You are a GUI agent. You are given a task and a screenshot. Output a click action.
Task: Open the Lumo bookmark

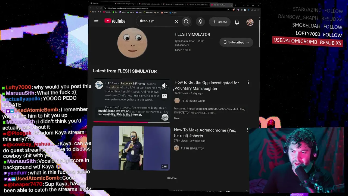(139, 12)
